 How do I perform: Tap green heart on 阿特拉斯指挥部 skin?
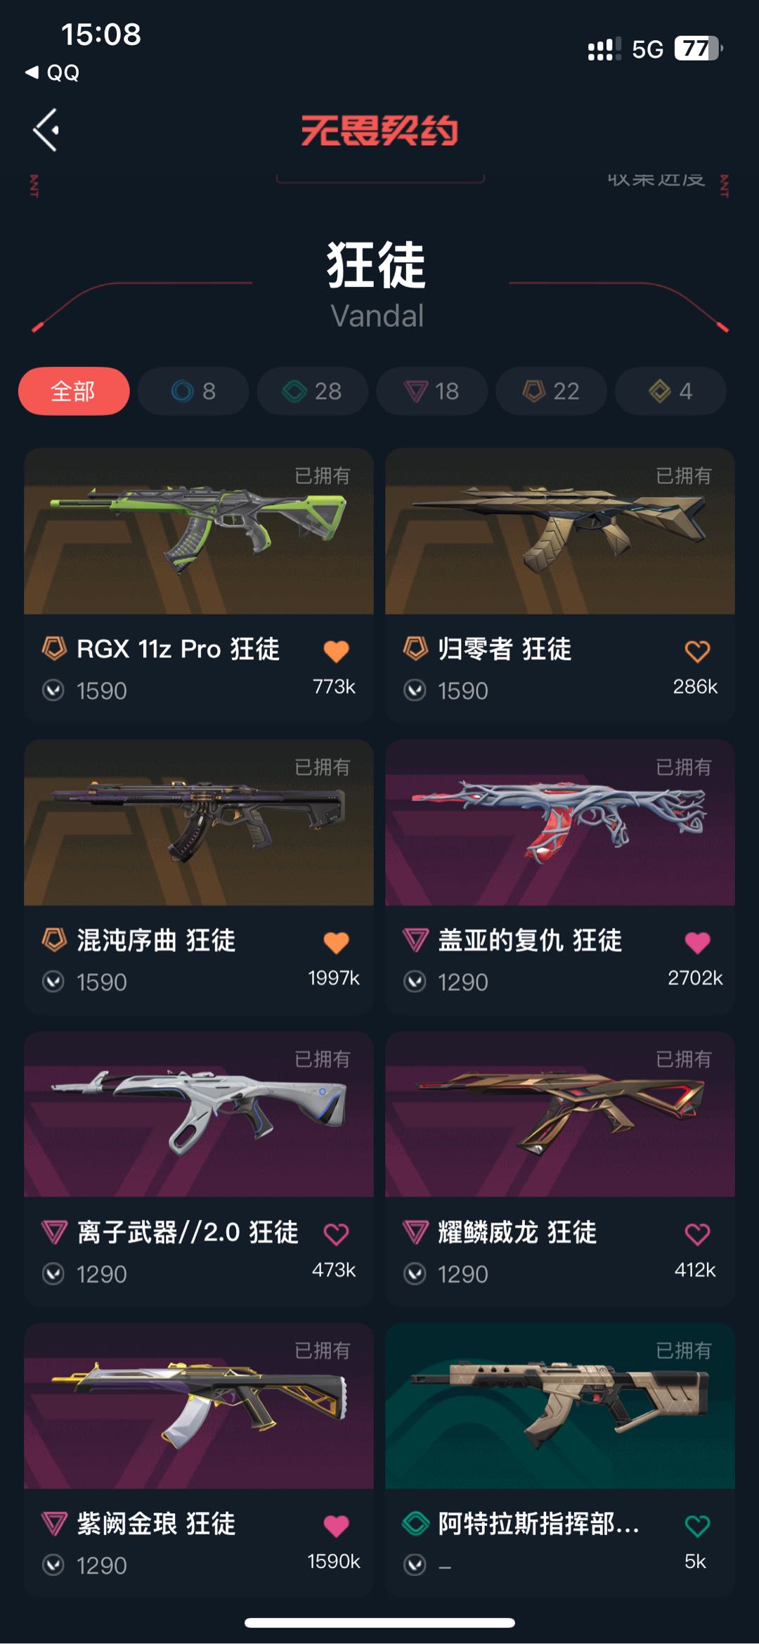(x=697, y=1526)
